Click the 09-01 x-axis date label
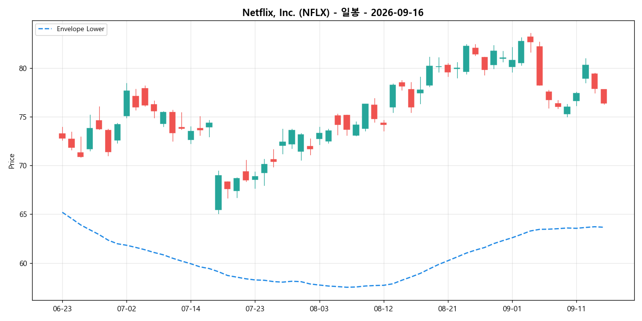Screen dimensions: 642x321 512,308
